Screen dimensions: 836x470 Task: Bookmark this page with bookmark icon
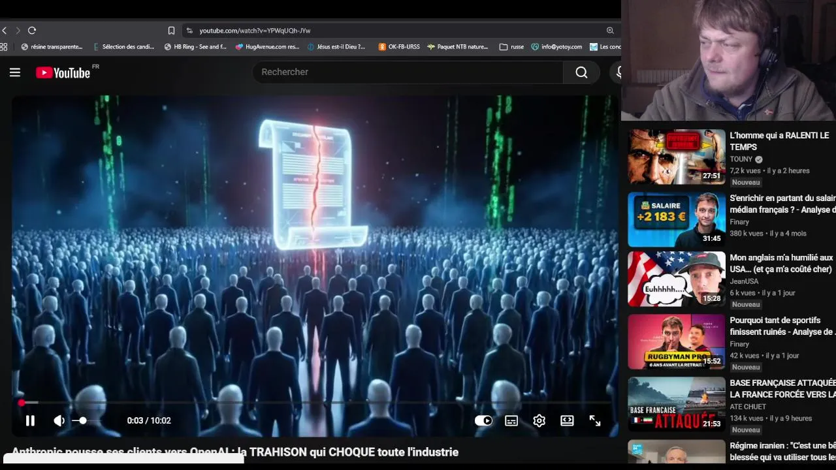coord(171,31)
